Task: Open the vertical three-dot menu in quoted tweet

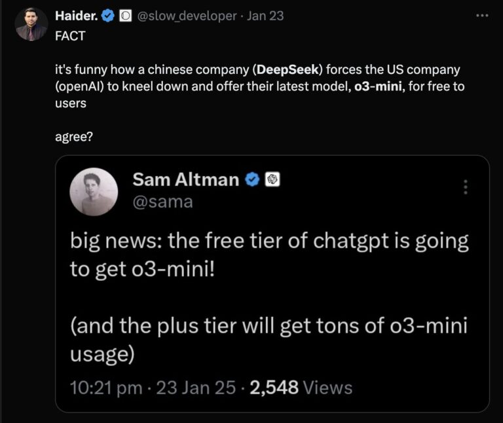Action: tap(466, 187)
